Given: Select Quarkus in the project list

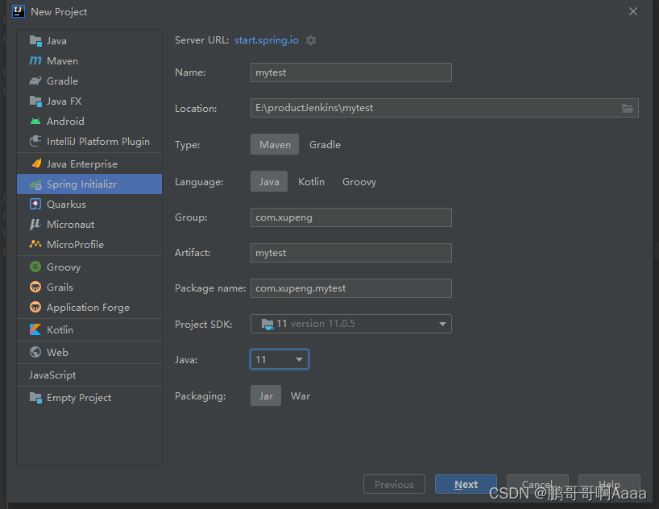Looking at the screenshot, I should coord(89,205).
